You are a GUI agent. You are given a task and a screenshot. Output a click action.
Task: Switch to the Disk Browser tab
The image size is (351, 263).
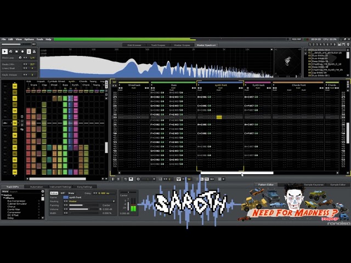134,45
